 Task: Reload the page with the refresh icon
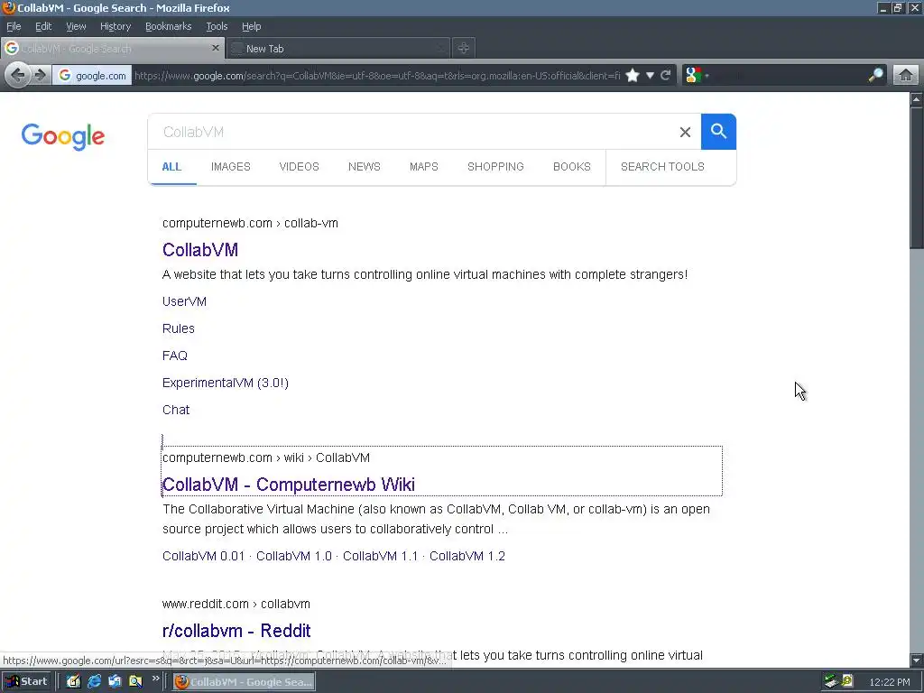[666, 76]
